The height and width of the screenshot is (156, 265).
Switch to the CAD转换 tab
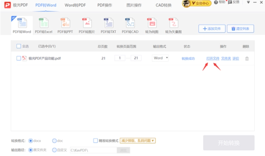(x=164, y=5)
